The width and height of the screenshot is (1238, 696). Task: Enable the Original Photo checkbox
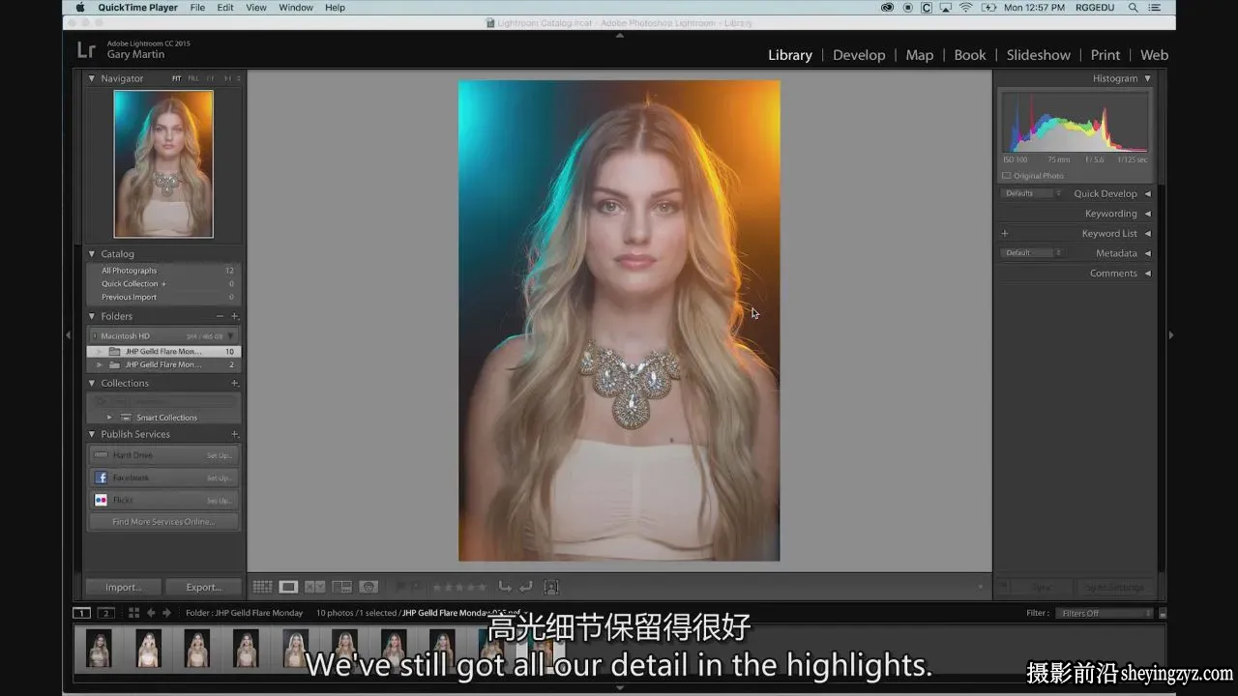(1007, 176)
